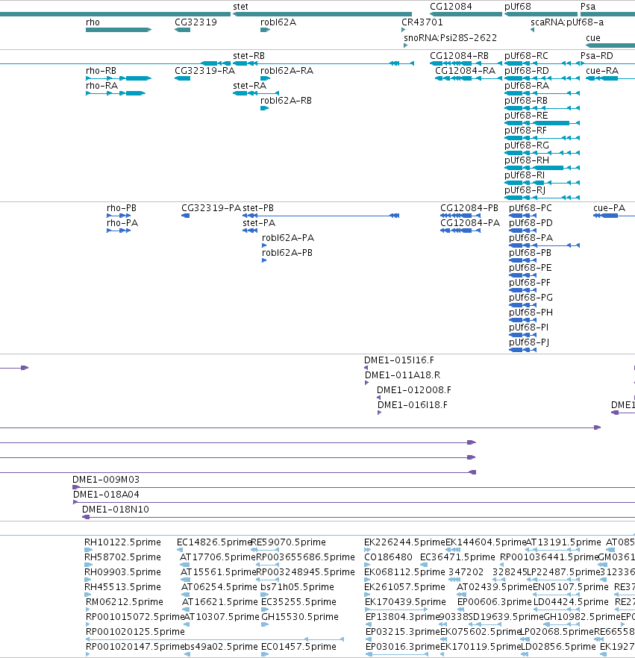Screen dimensions: 635x658
Task: Click the scaRNA:pUf68-a label
Action: tap(567, 22)
